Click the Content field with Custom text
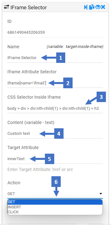Image resolution: width=111 pixels, height=225 pixels. (x=55, y=134)
